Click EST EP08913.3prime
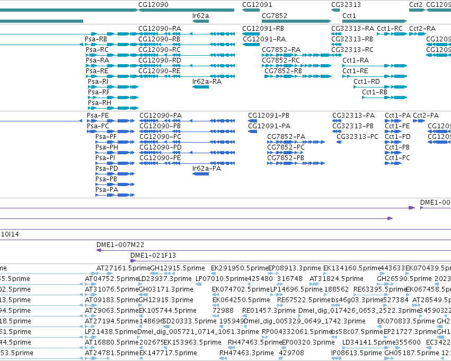This screenshot has height=361, width=451. click(x=295, y=268)
